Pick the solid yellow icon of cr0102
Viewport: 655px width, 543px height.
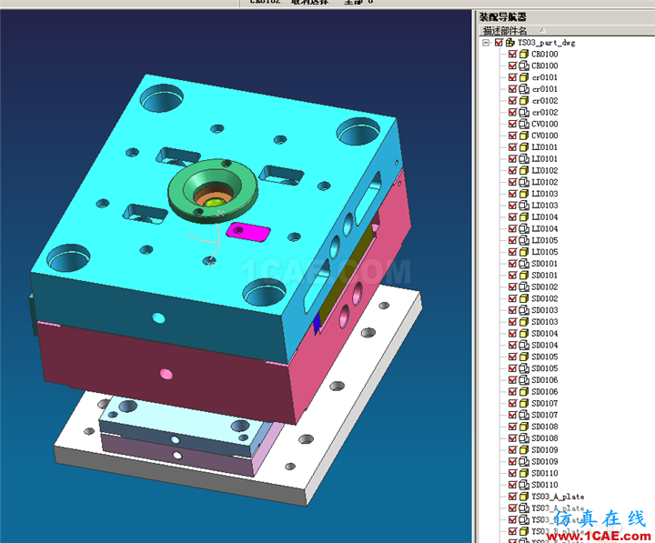tap(524, 101)
